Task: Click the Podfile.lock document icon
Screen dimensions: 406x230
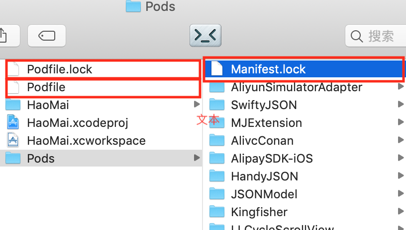Action: (x=13, y=69)
